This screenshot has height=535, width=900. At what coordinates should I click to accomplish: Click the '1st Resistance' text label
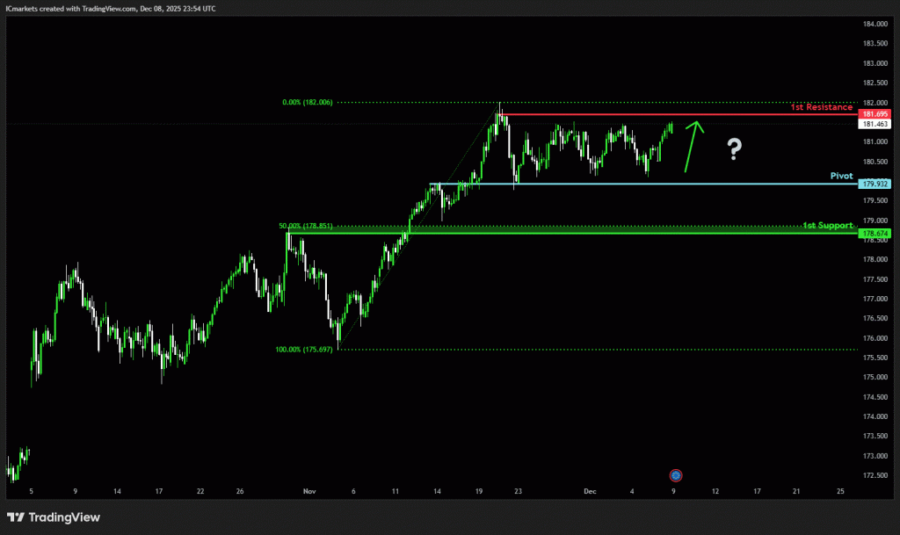(x=821, y=107)
